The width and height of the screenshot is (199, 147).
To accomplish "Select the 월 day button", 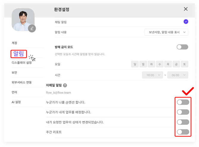I will pos(143,64).
